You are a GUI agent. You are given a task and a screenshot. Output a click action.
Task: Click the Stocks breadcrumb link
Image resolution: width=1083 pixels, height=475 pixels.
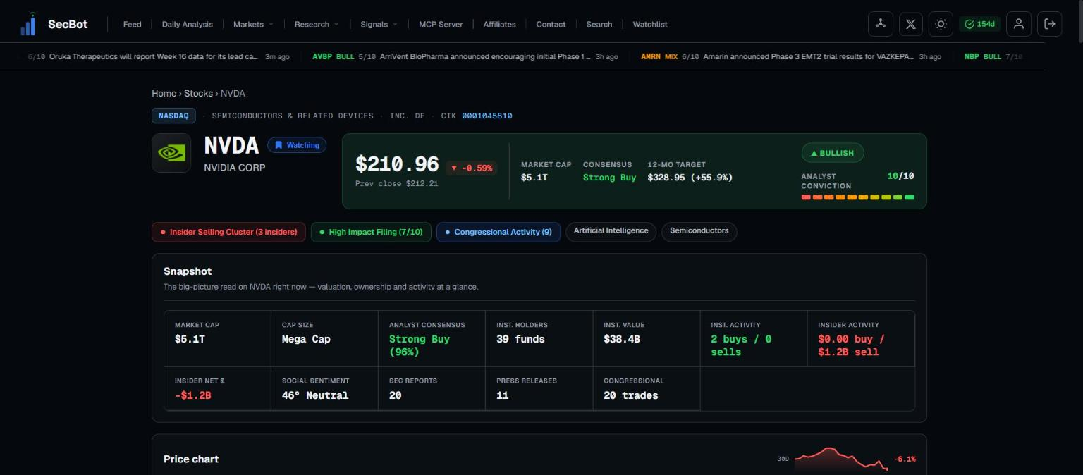point(198,93)
